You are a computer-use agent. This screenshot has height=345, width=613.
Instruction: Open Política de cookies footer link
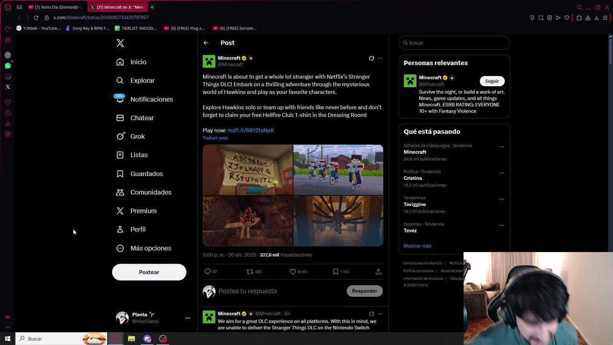click(x=418, y=271)
